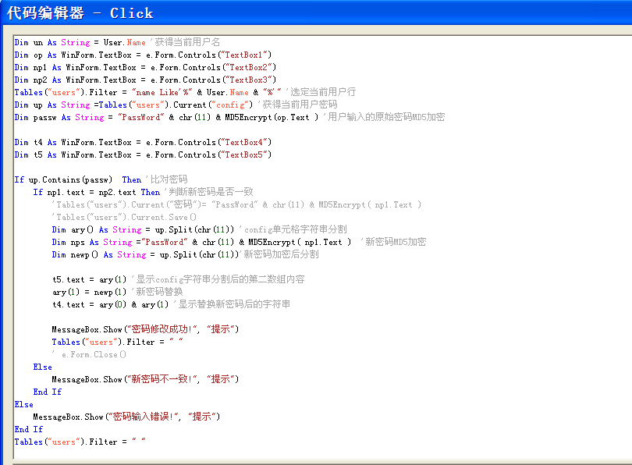The height and width of the screenshot is (465, 632).
Task: Click the Filter line containing name Like
Action: [185, 92]
